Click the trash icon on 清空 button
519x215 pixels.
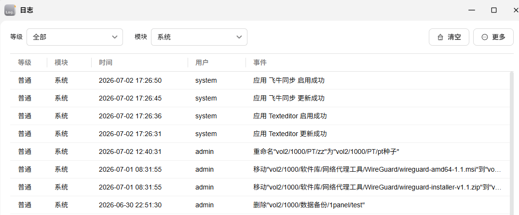(440, 37)
